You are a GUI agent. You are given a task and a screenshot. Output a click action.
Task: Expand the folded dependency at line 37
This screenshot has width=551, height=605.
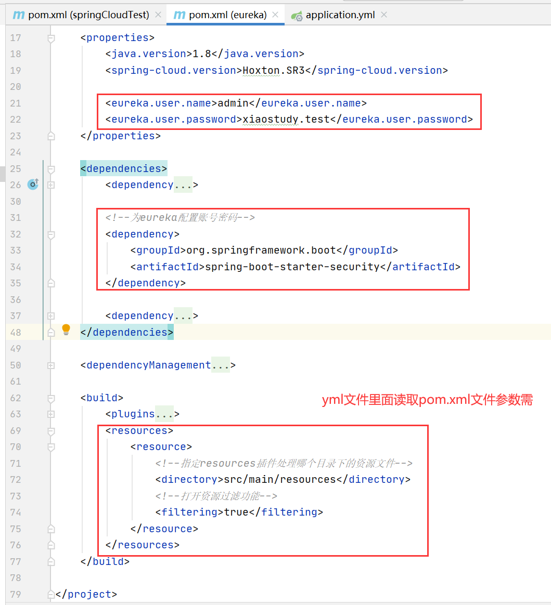51,316
